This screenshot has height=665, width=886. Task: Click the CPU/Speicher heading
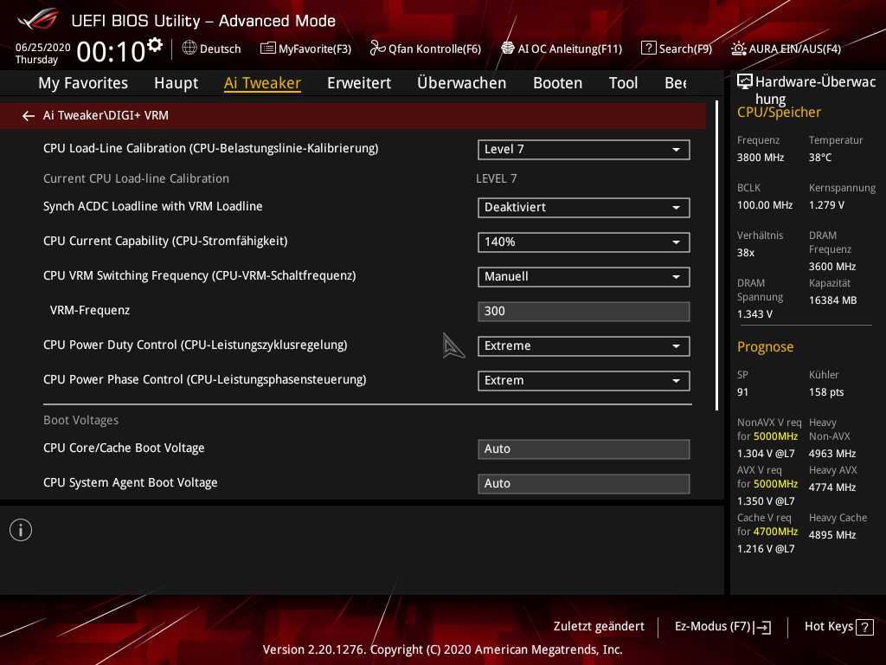point(779,112)
